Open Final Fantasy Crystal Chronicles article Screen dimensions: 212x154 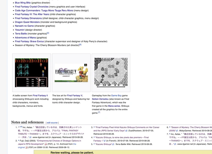click(x=31, y=7)
